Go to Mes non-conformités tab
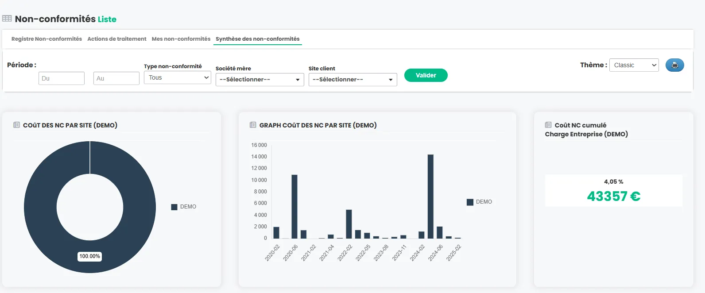705x293 pixels. (x=181, y=39)
